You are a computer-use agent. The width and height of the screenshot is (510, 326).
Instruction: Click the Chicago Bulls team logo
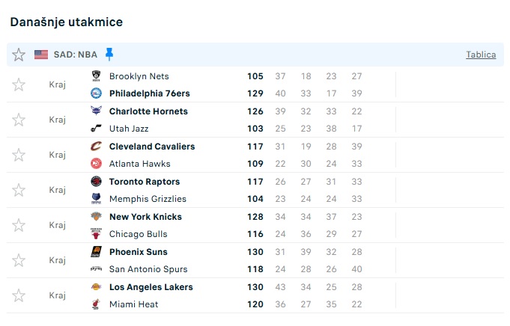pyautogui.click(x=96, y=234)
